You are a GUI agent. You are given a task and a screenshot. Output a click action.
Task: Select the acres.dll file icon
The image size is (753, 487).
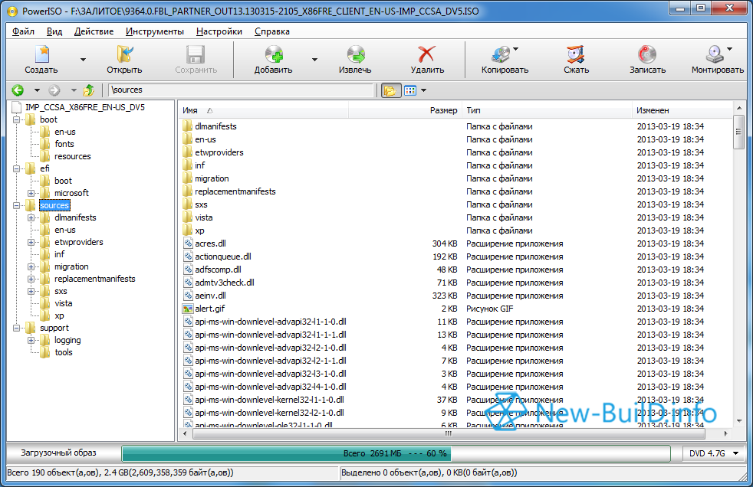coord(188,243)
